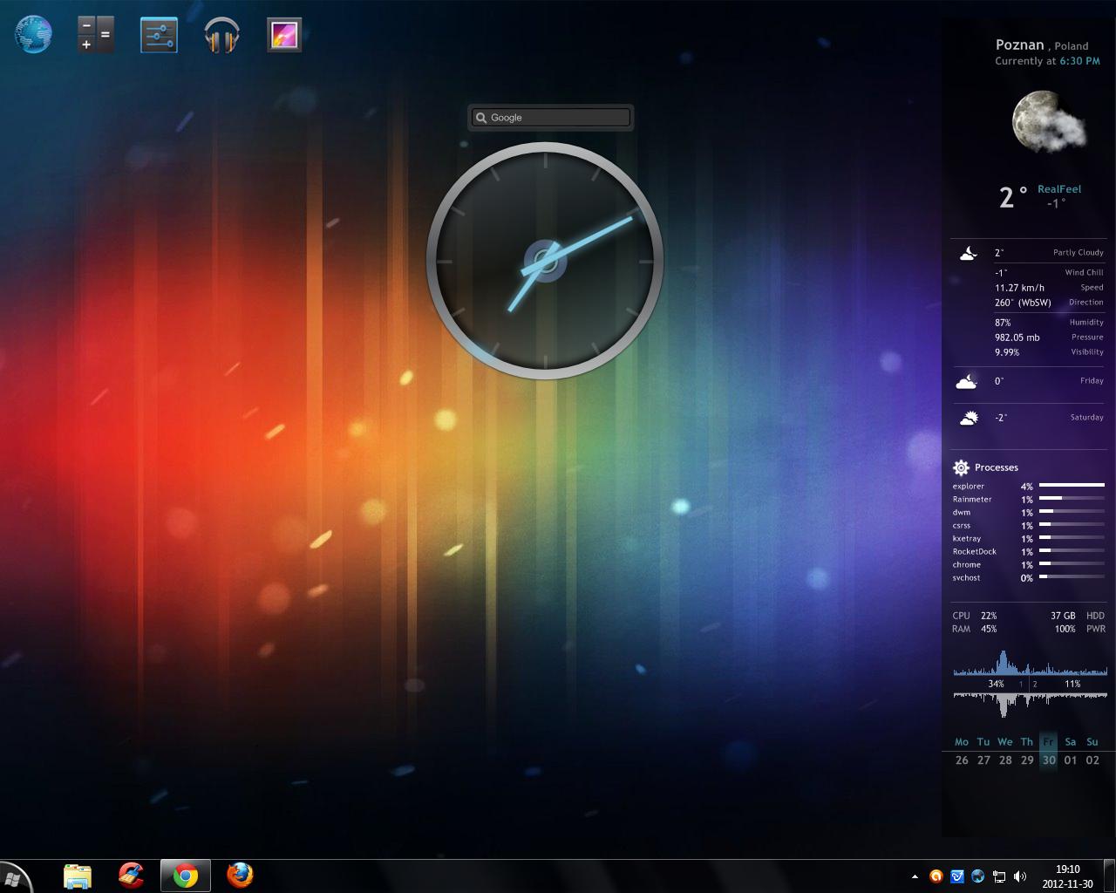1116x893 pixels.
Task: Click the Processes gear icon
Action: (x=961, y=467)
